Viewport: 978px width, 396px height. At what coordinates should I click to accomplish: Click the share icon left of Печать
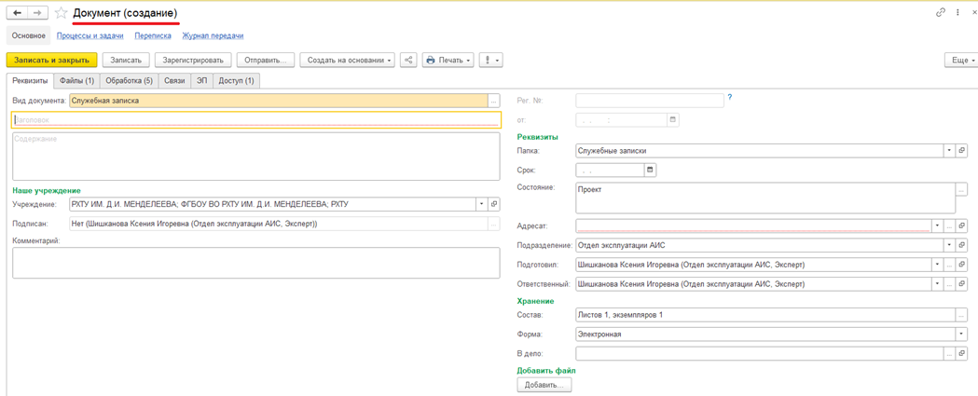[x=408, y=61]
